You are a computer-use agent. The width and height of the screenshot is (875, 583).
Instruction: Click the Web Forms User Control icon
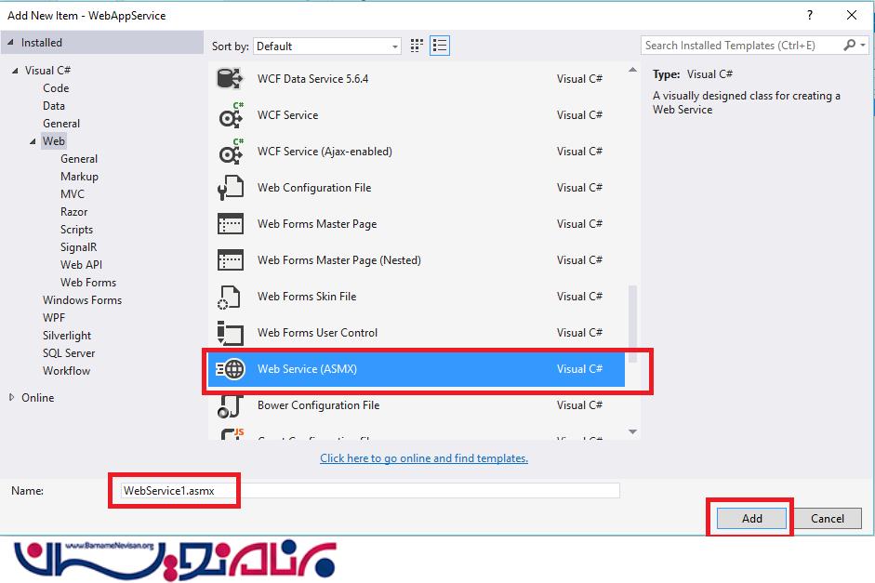pyautogui.click(x=230, y=333)
